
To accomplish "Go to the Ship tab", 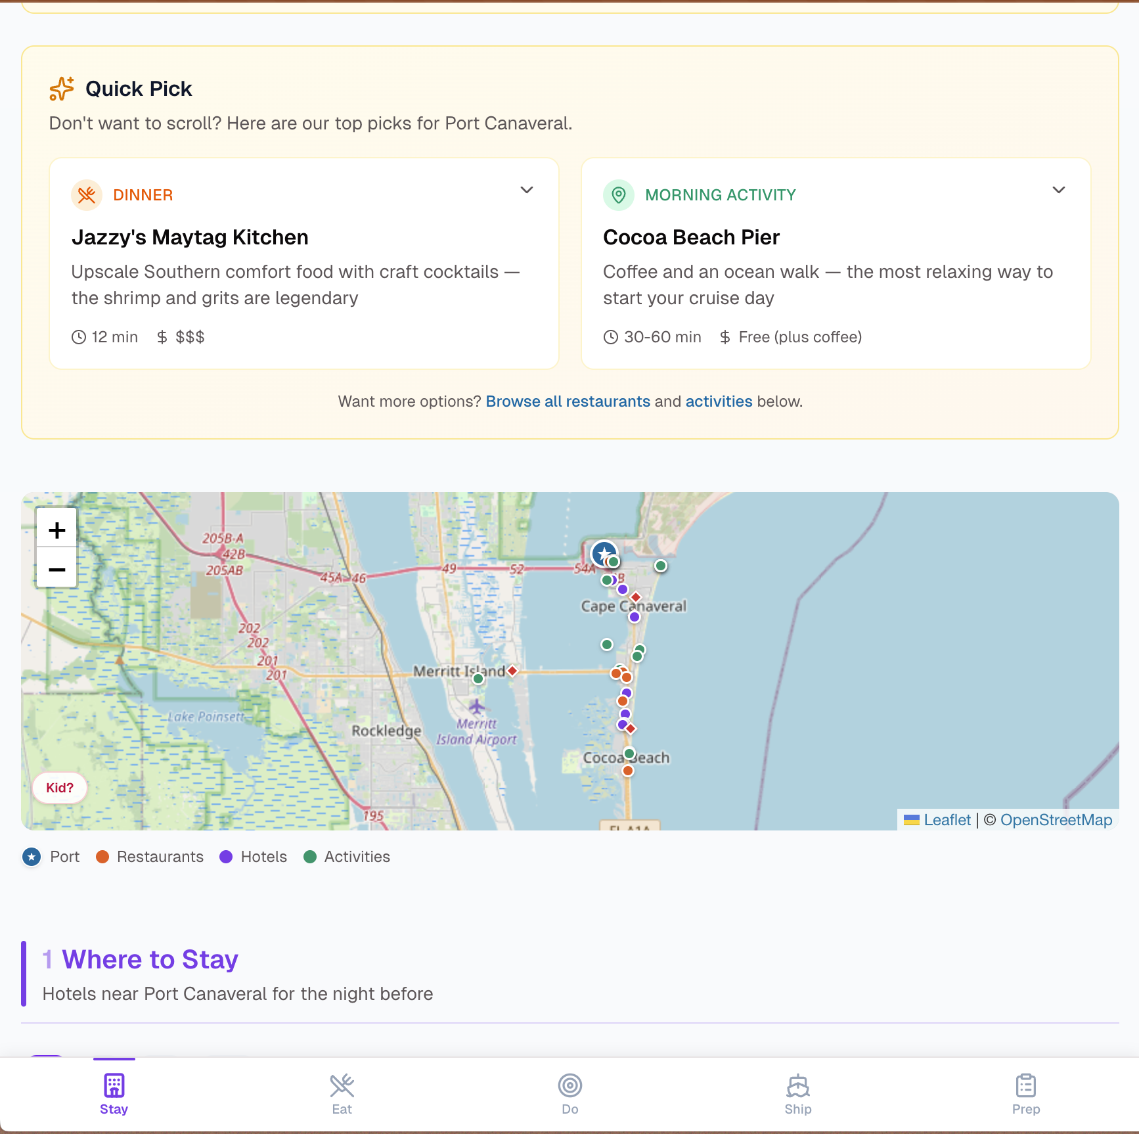I will click(x=797, y=1085).
